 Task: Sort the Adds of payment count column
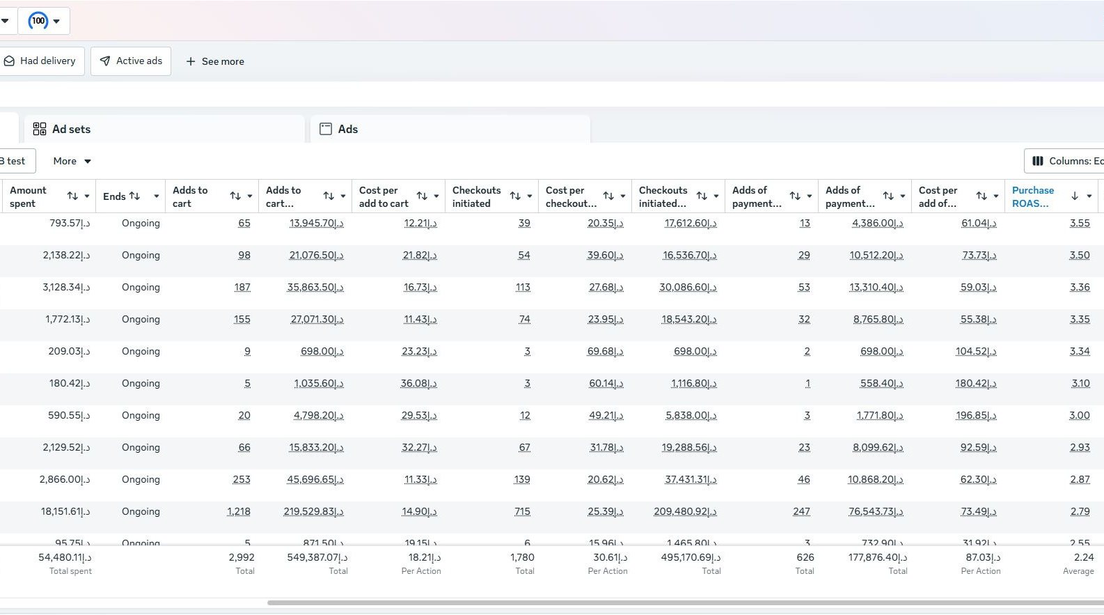795,196
